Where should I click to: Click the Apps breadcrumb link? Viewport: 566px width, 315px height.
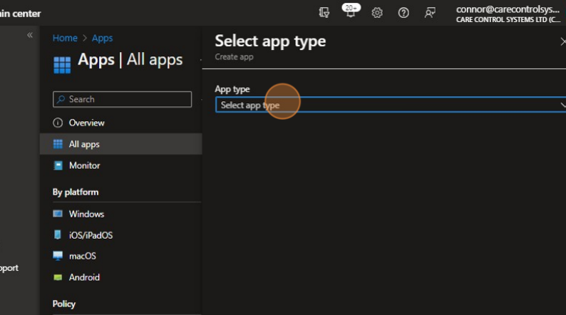tap(102, 38)
